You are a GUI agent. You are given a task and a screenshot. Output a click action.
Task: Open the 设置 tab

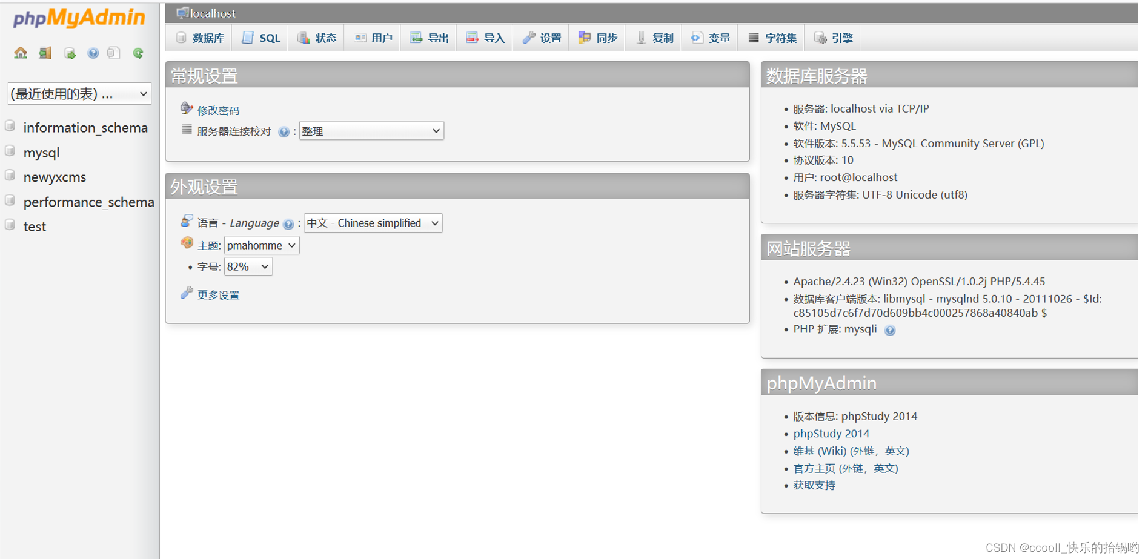[x=541, y=38]
